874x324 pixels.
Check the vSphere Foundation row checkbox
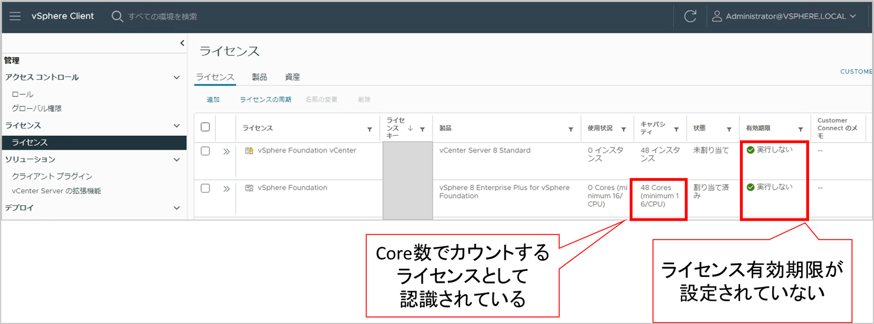point(205,188)
